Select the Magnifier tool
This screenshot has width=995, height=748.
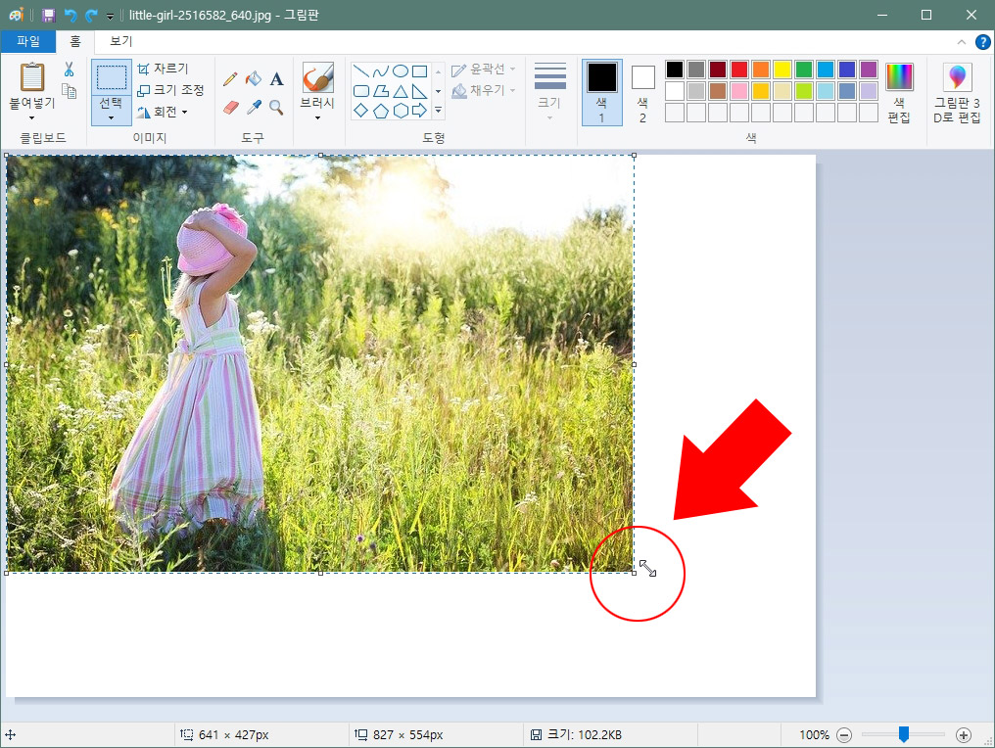click(x=276, y=108)
